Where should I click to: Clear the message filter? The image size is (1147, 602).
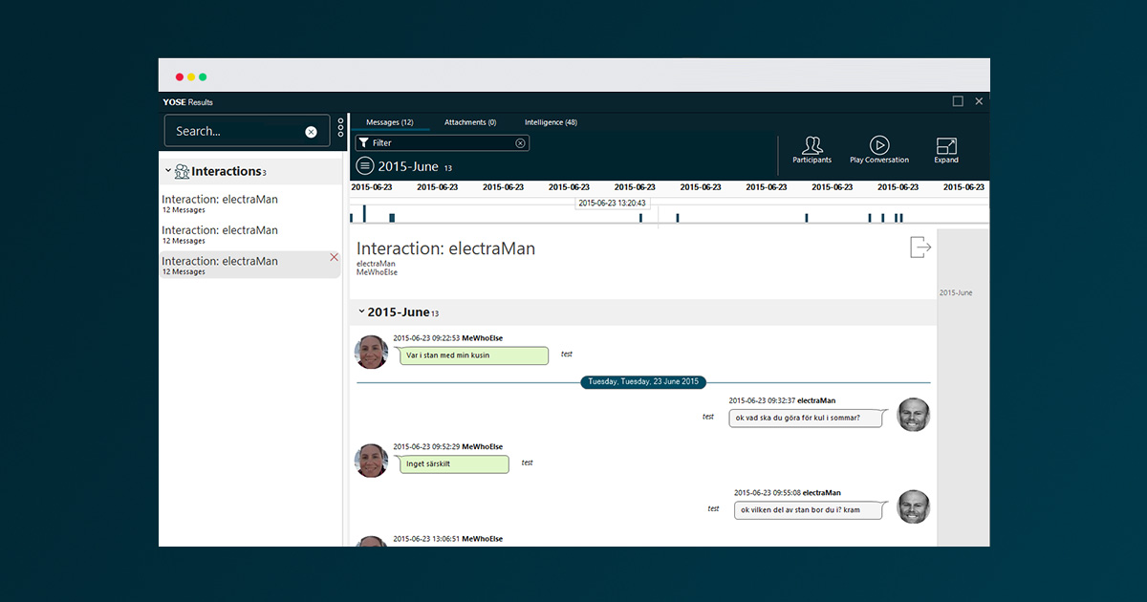(520, 143)
